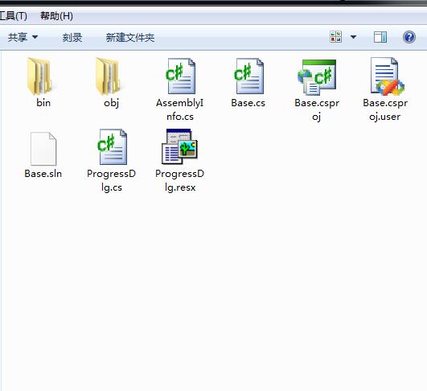Open the help question mark icon
The height and width of the screenshot is (391, 427).
[409, 37]
